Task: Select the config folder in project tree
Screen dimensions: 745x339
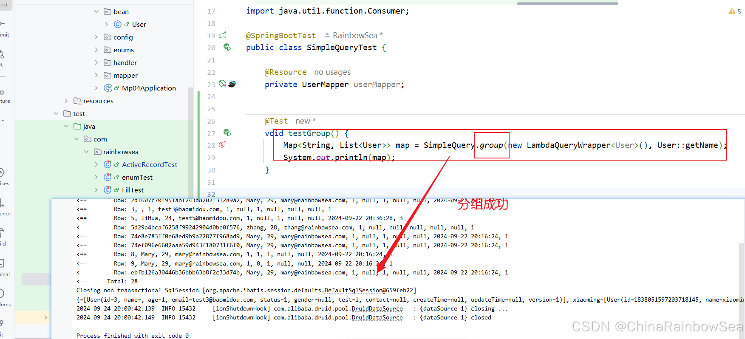Action: click(123, 37)
